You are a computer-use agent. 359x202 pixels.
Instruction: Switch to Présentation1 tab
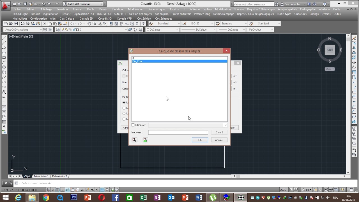click(41, 176)
